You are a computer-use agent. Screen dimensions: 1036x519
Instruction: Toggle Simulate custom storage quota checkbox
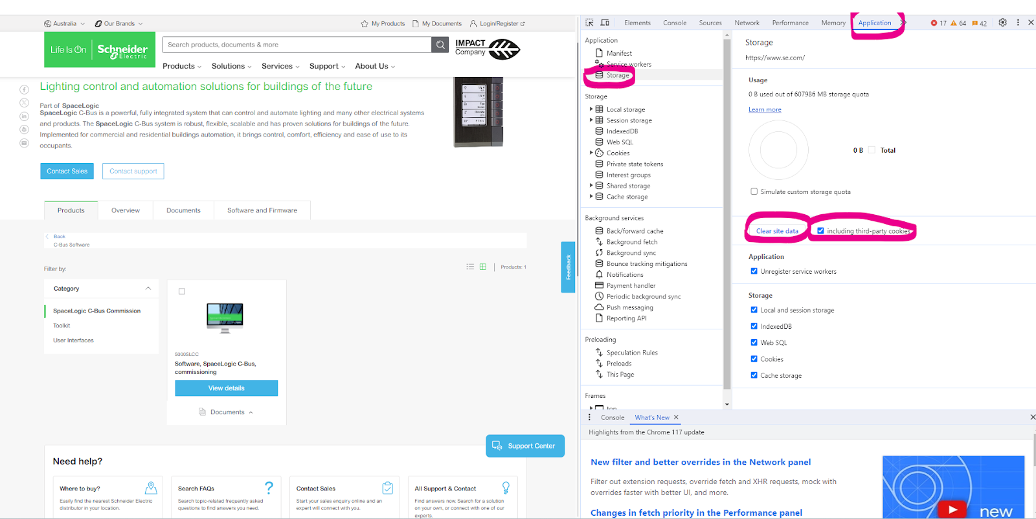coord(754,192)
